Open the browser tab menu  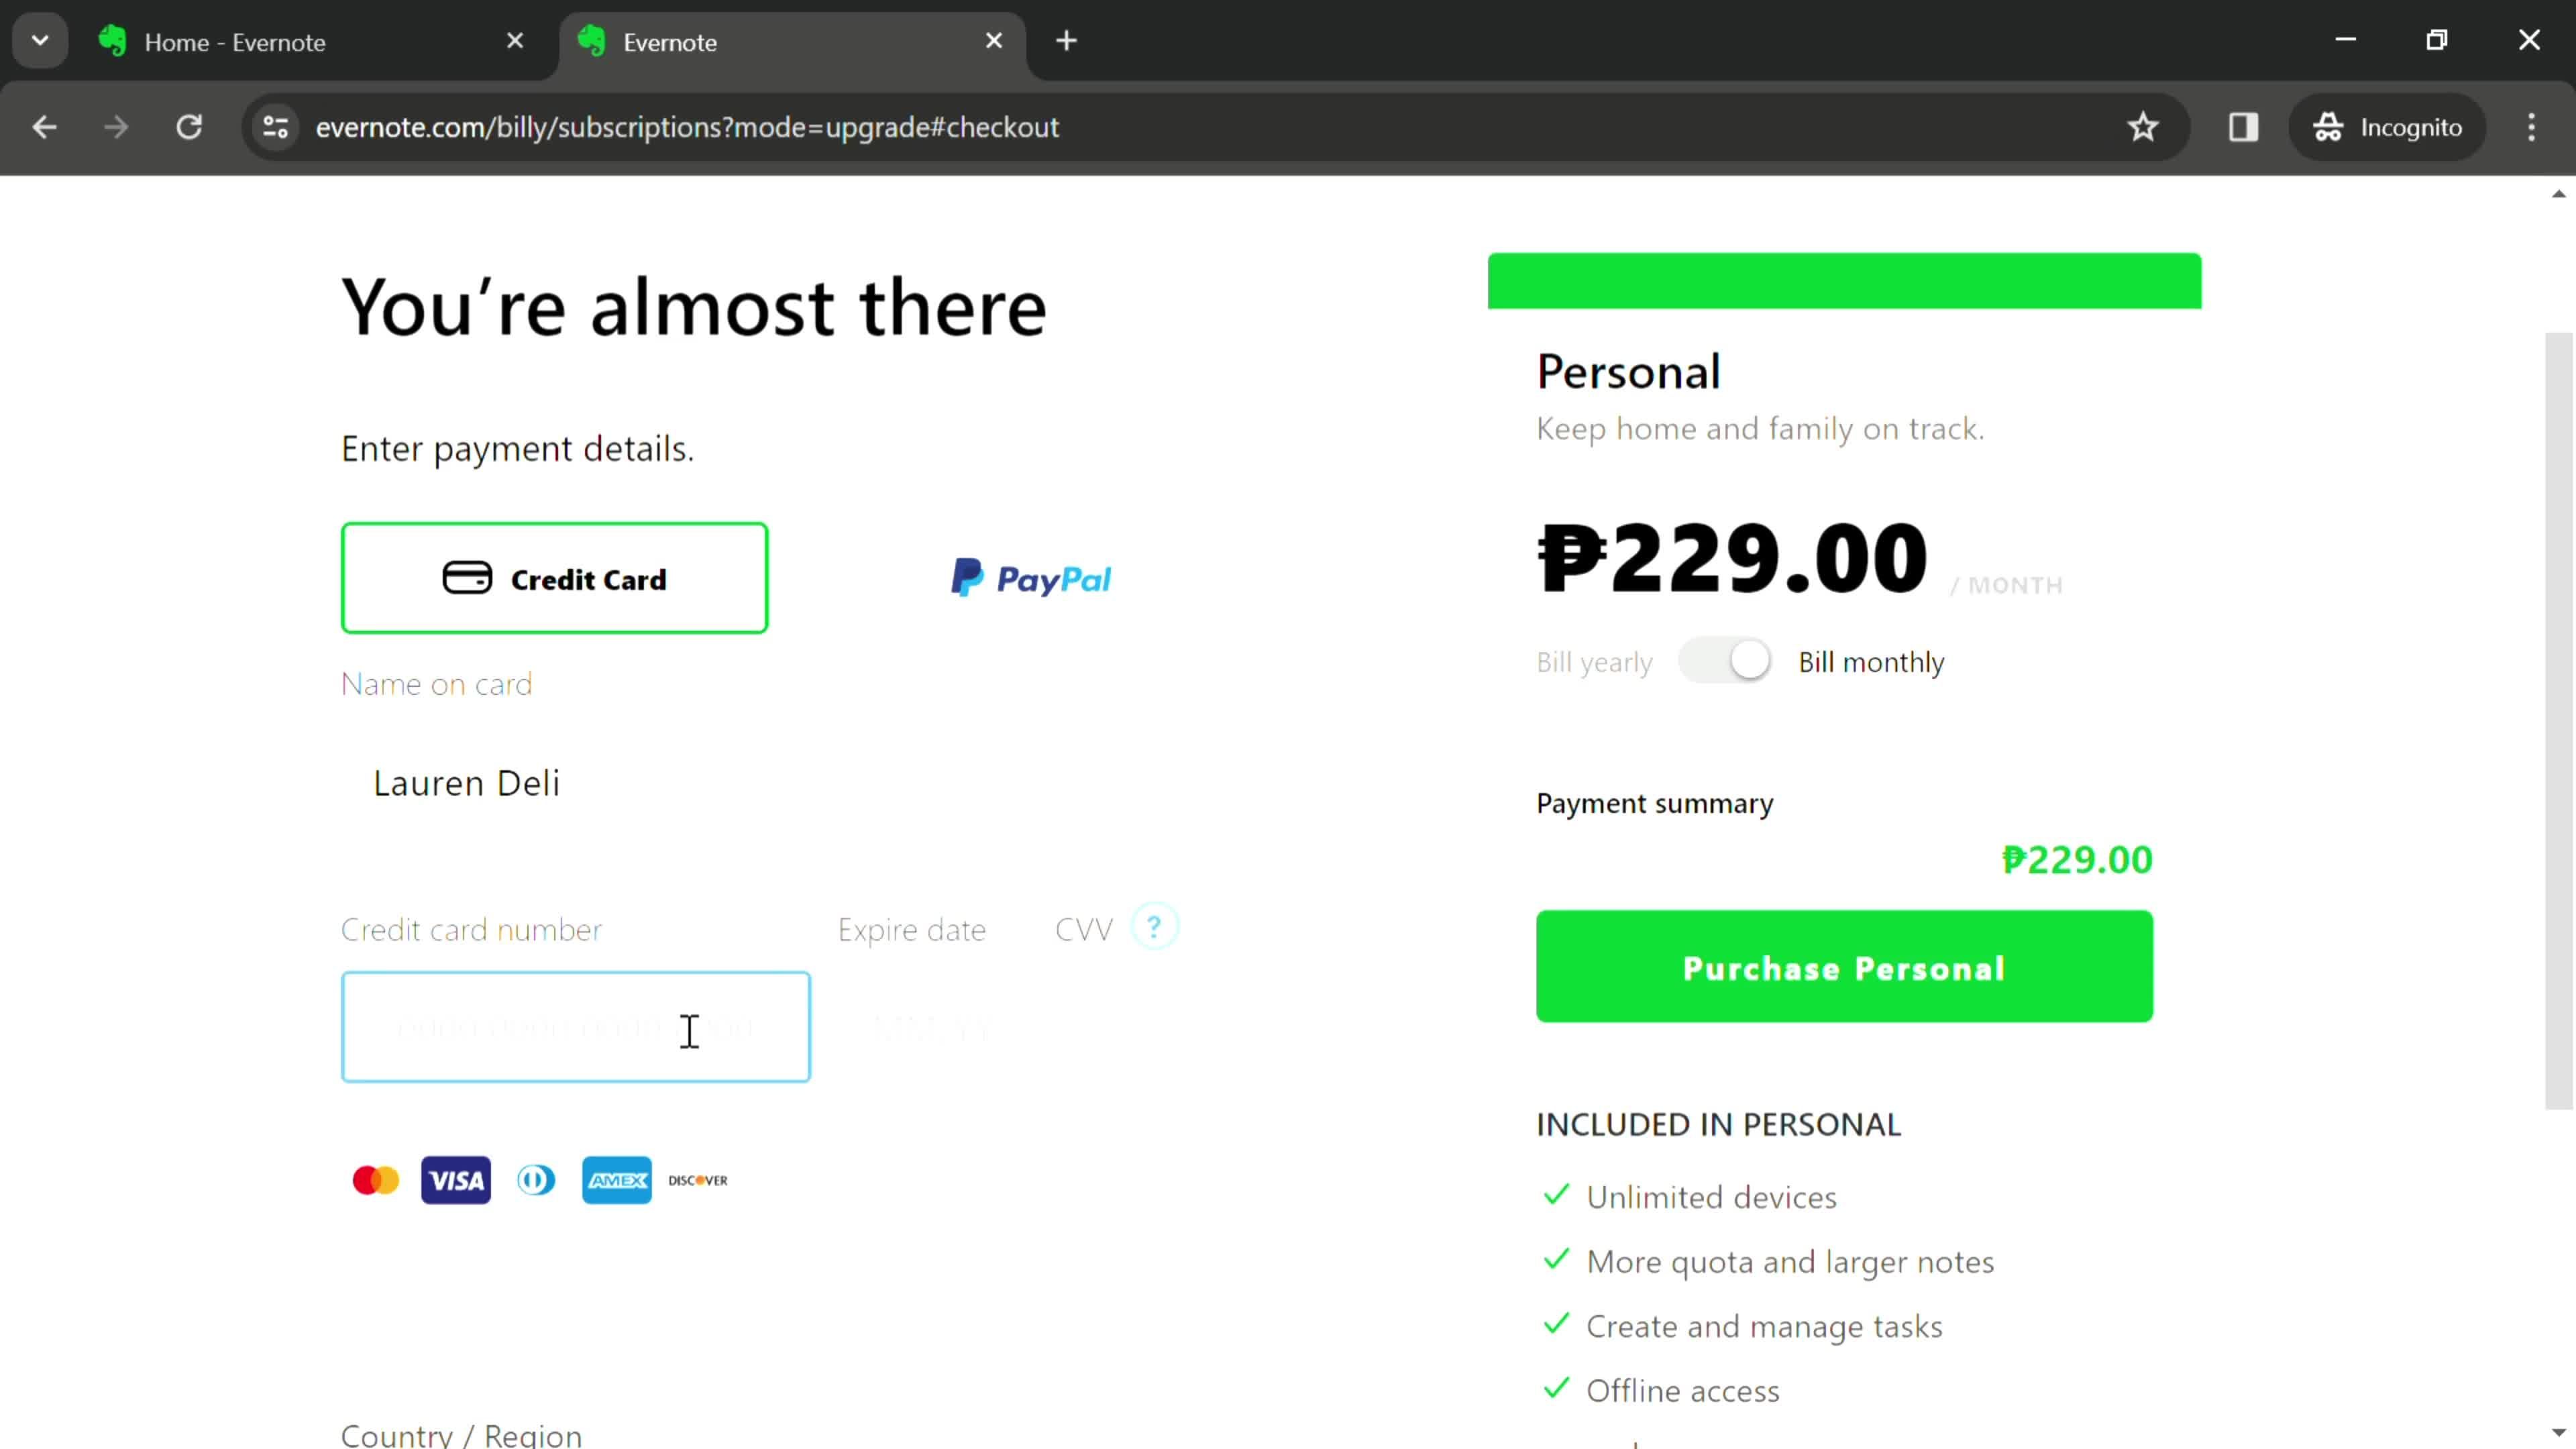[39, 39]
